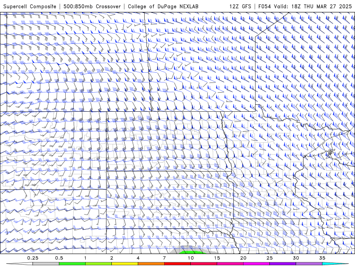Image resolution: width=355 pixels, height=266 pixels.
Task: Click the '4' legend label
Action: (138, 258)
